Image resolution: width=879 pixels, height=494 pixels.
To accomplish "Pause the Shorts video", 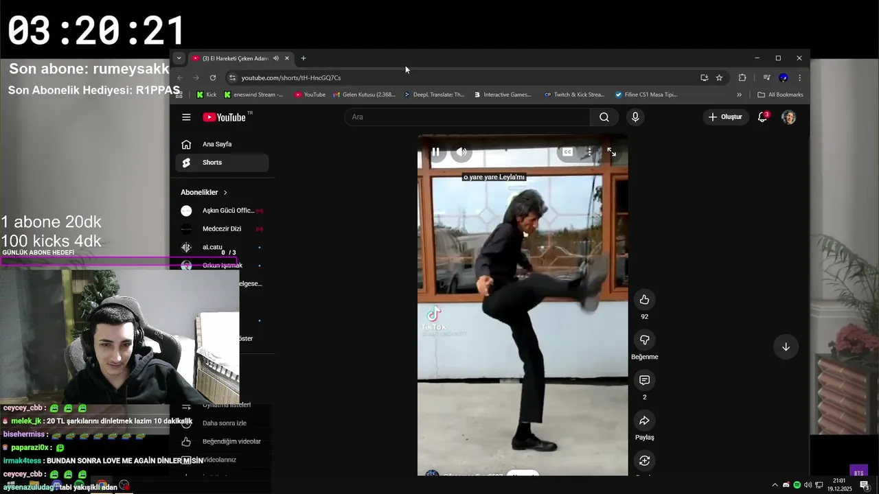I will click(435, 152).
